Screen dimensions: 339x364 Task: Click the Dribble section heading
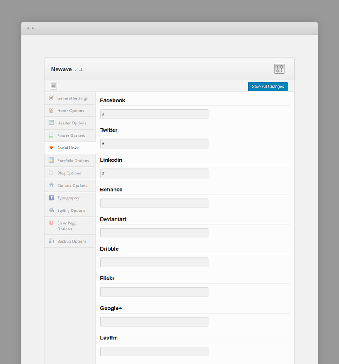[109, 249]
